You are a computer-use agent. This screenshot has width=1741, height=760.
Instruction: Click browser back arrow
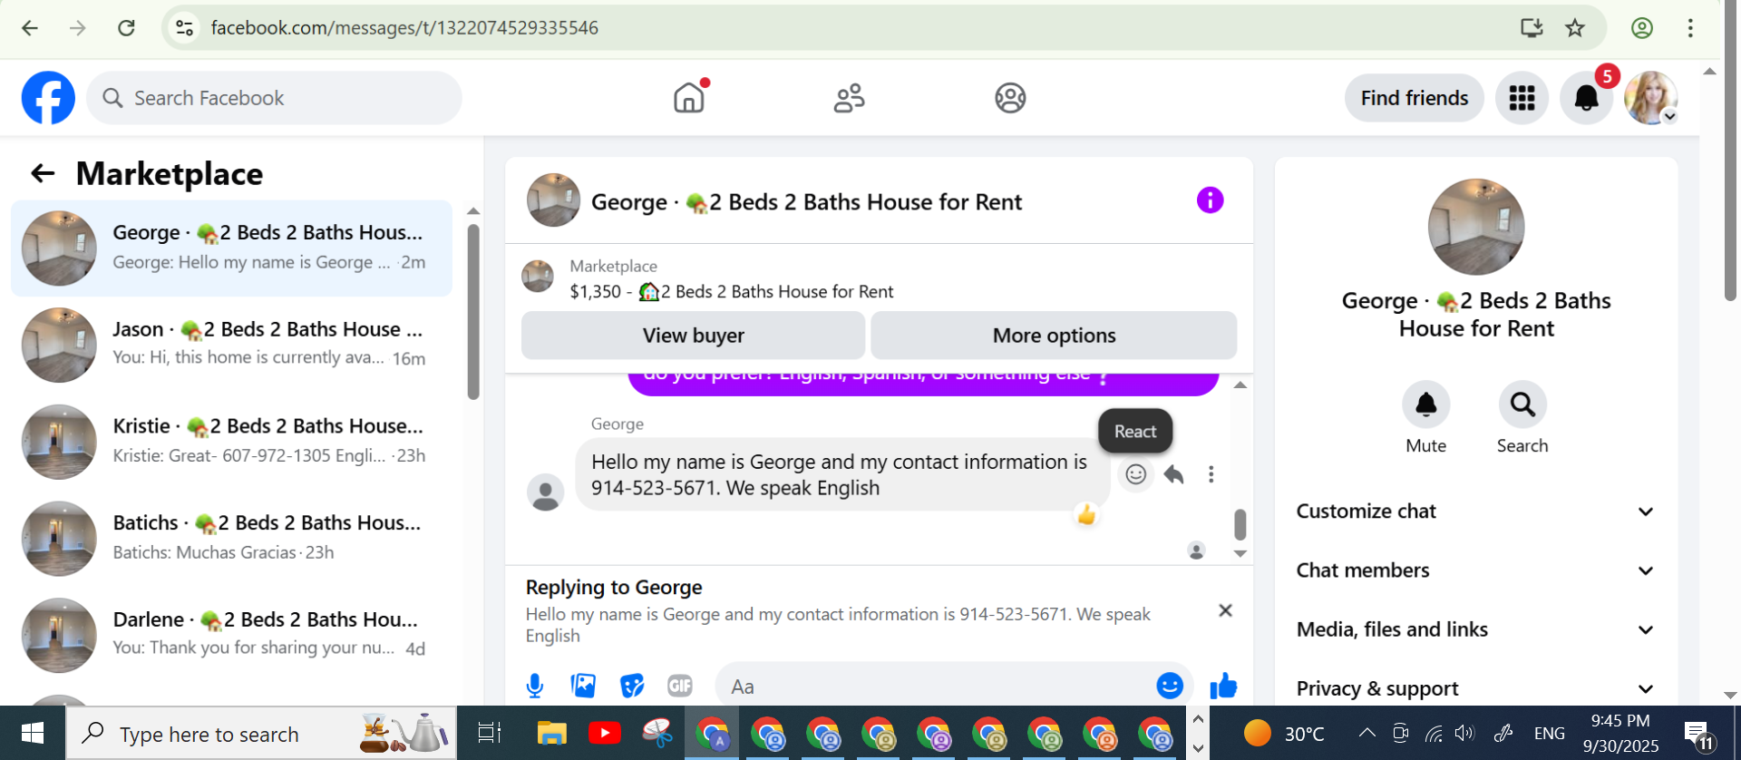30,28
